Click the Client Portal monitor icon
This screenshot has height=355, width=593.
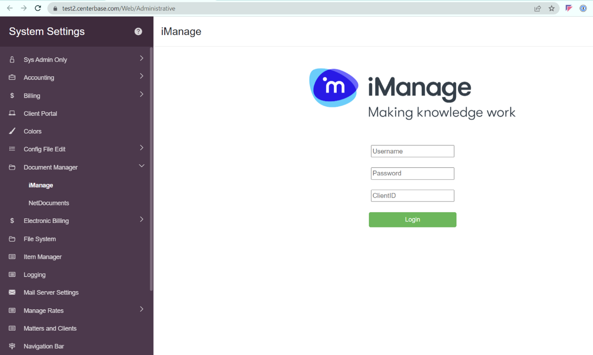coord(12,113)
